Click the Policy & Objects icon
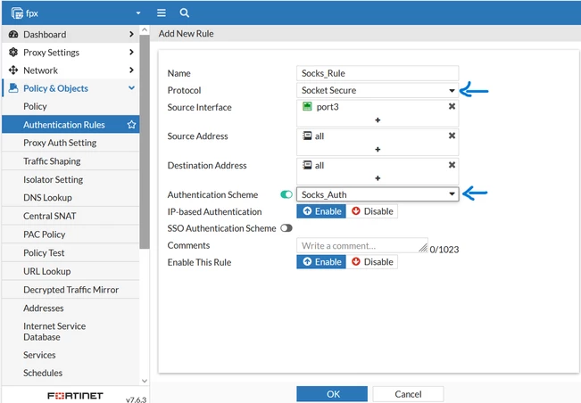581x403 pixels. pos(13,88)
